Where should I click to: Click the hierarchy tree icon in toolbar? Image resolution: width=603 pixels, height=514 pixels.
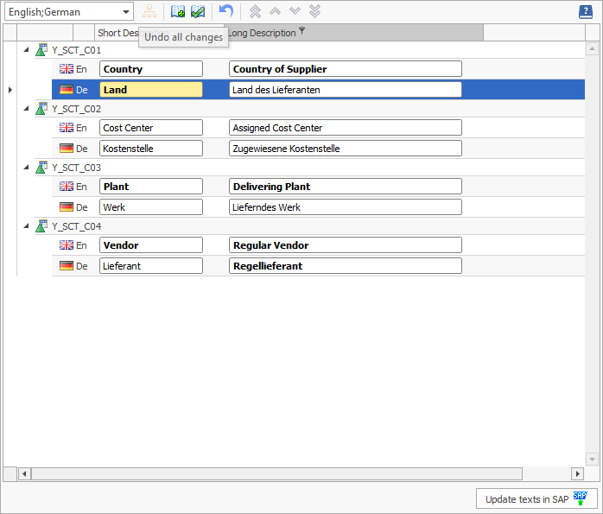(150, 11)
